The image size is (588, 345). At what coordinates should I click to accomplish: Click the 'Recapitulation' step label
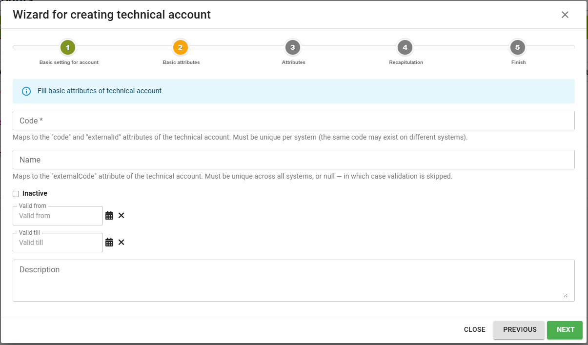406,62
